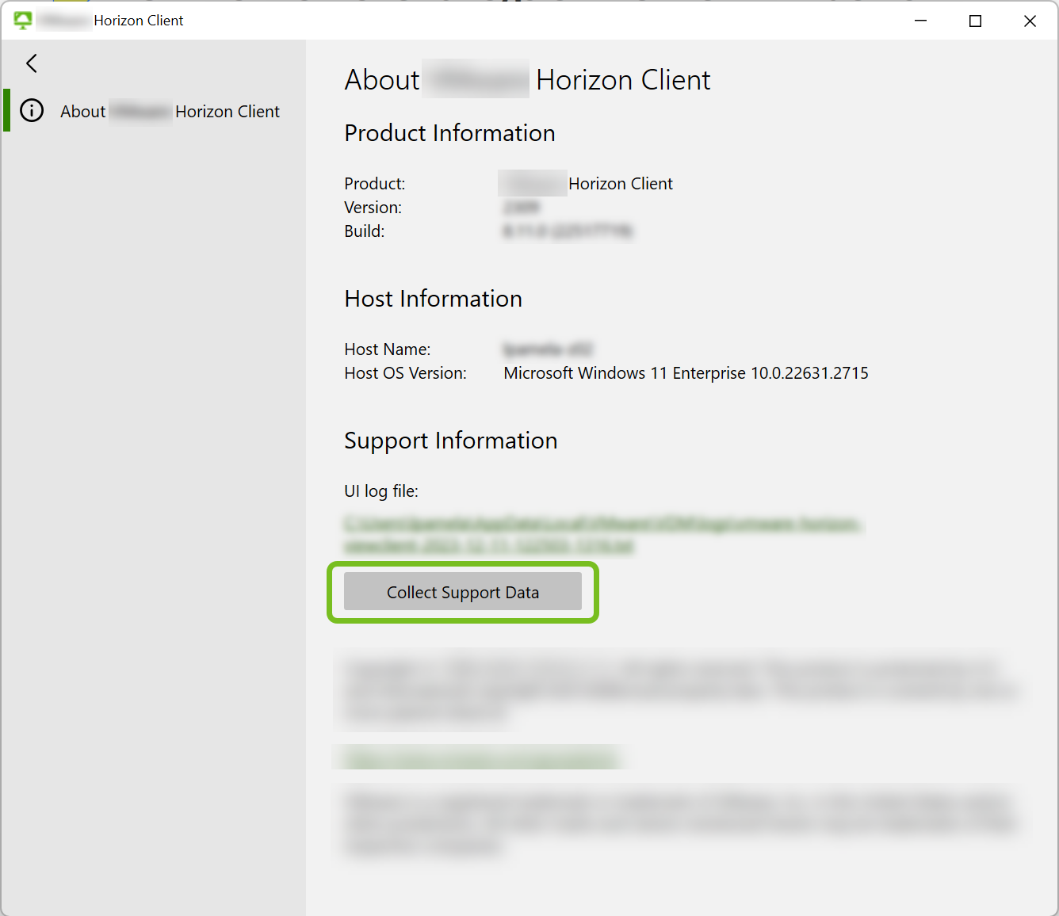The height and width of the screenshot is (916, 1059).
Task: Click the Host Information heading
Action: pyautogui.click(x=433, y=299)
